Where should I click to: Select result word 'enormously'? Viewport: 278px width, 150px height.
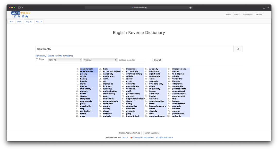click(x=86, y=101)
